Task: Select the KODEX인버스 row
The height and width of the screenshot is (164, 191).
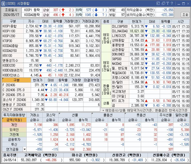Action: (x=51, y=75)
